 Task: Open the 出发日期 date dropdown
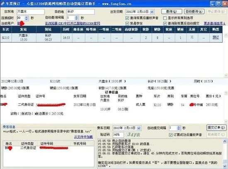point(152,12)
